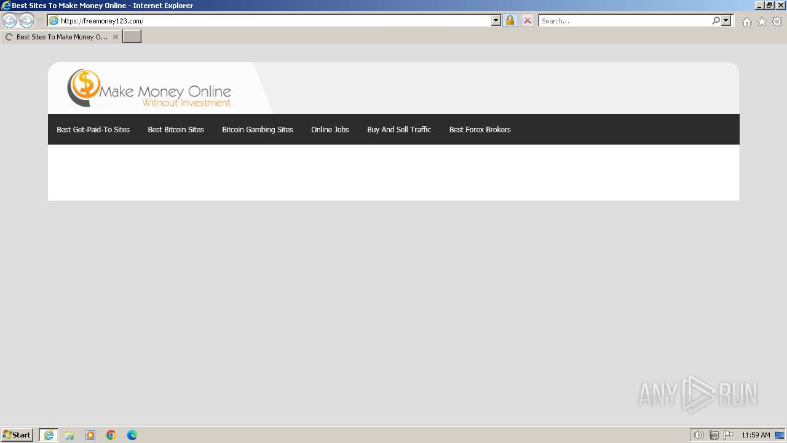Screen dimensions: 787x443
Task: Click the network tray icon
Action: (x=714, y=435)
